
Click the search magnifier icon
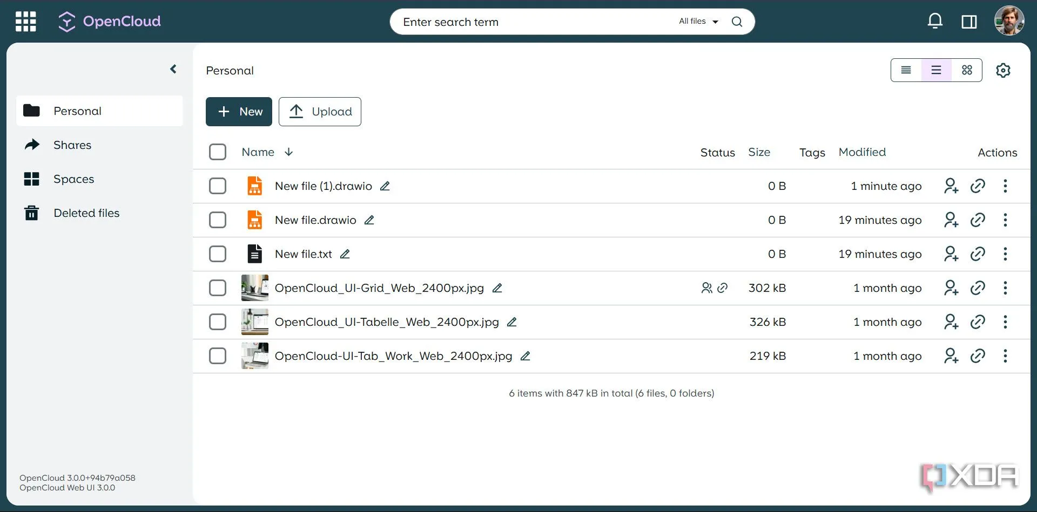[x=737, y=22]
